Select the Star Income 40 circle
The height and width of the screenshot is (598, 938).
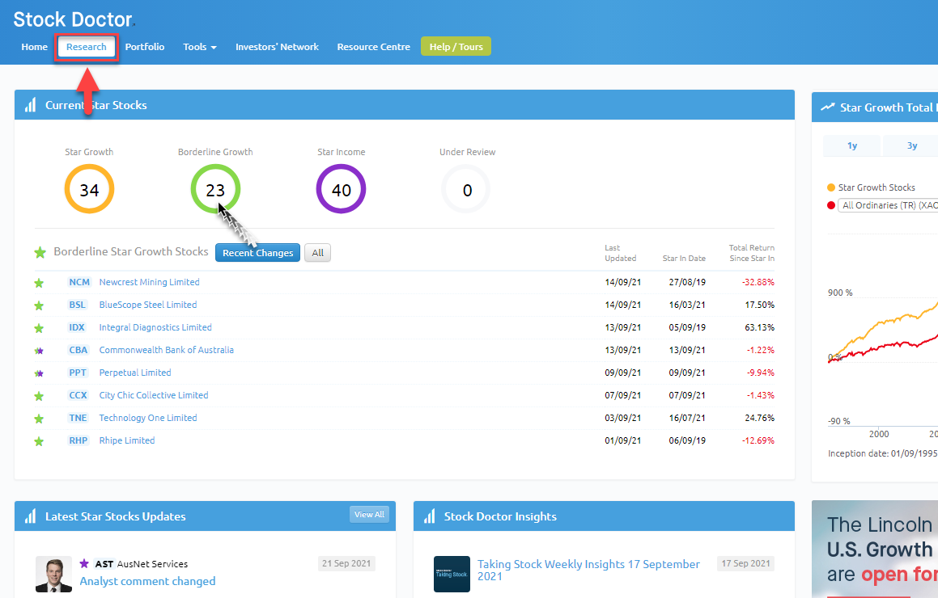[341, 189]
